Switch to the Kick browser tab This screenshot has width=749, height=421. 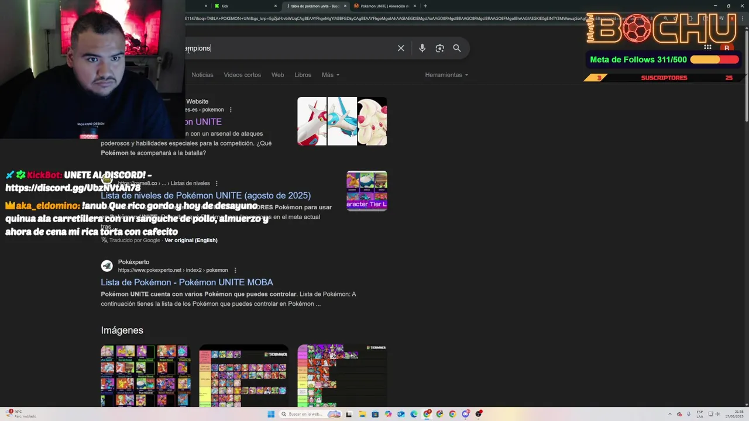coord(245,6)
